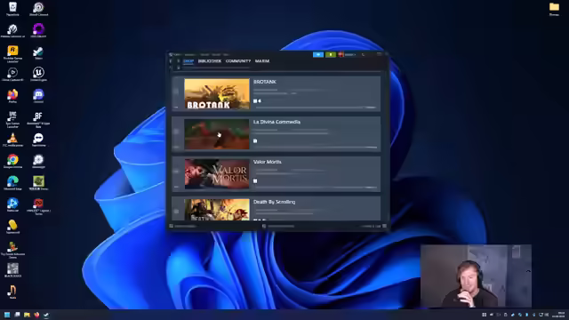This screenshot has height=320, width=569.
Task: Switch to the BIBLIOTHEK tab
Action: pyautogui.click(x=210, y=61)
